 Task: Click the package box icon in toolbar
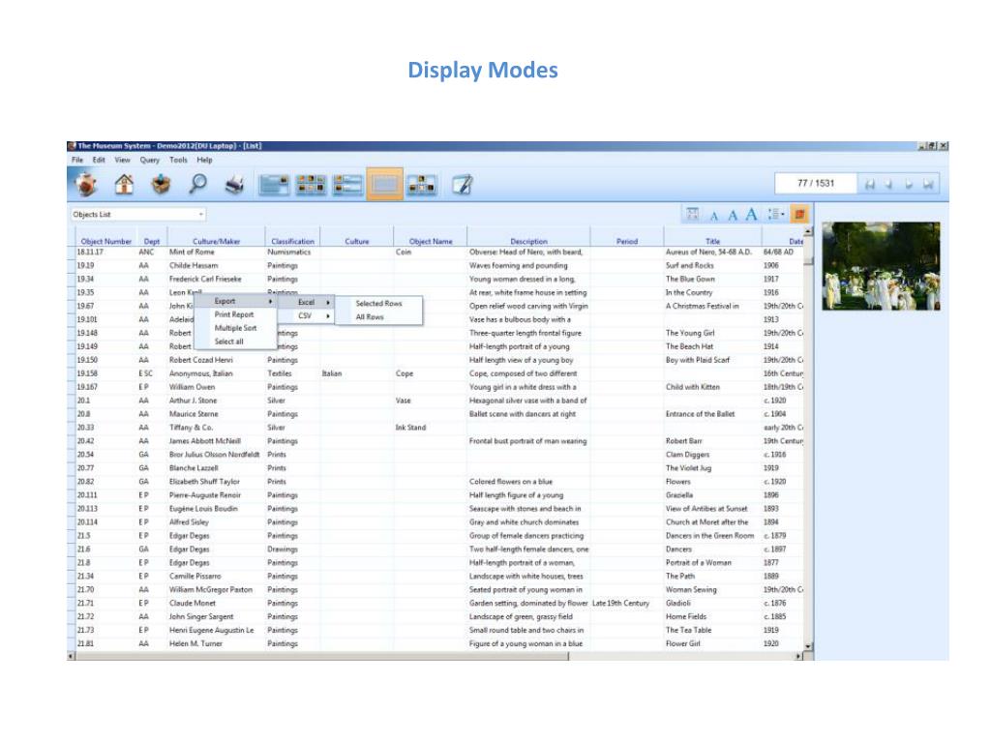tap(161, 184)
